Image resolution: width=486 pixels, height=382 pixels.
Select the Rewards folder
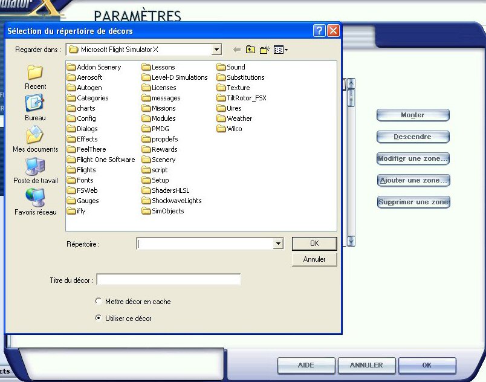point(160,149)
